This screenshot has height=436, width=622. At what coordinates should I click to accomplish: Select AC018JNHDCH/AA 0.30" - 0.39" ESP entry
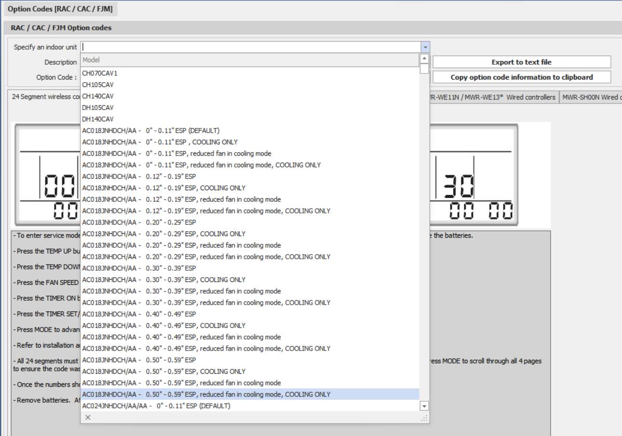click(x=139, y=268)
